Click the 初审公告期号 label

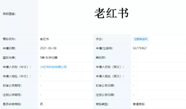12,86
